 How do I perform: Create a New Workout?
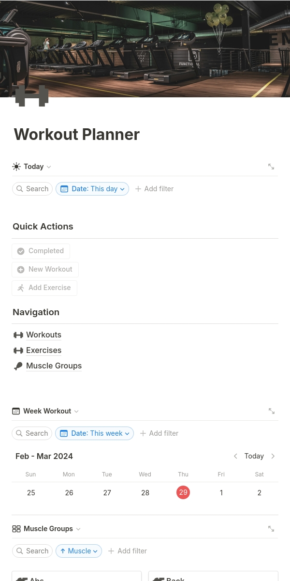coord(45,270)
